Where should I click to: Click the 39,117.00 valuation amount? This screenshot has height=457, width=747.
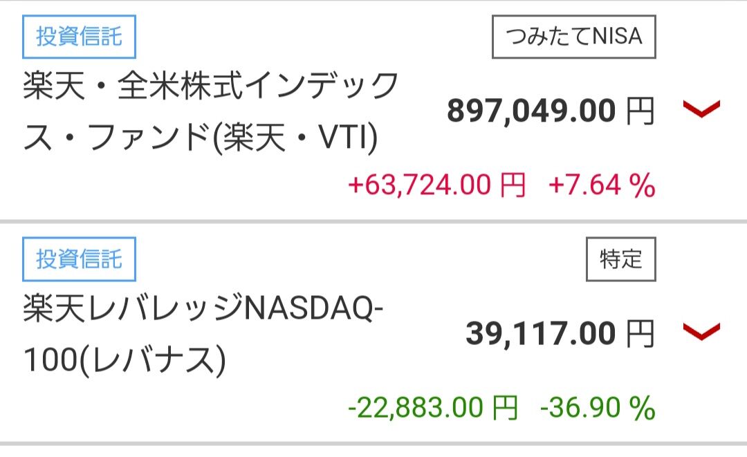coord(540,334)
